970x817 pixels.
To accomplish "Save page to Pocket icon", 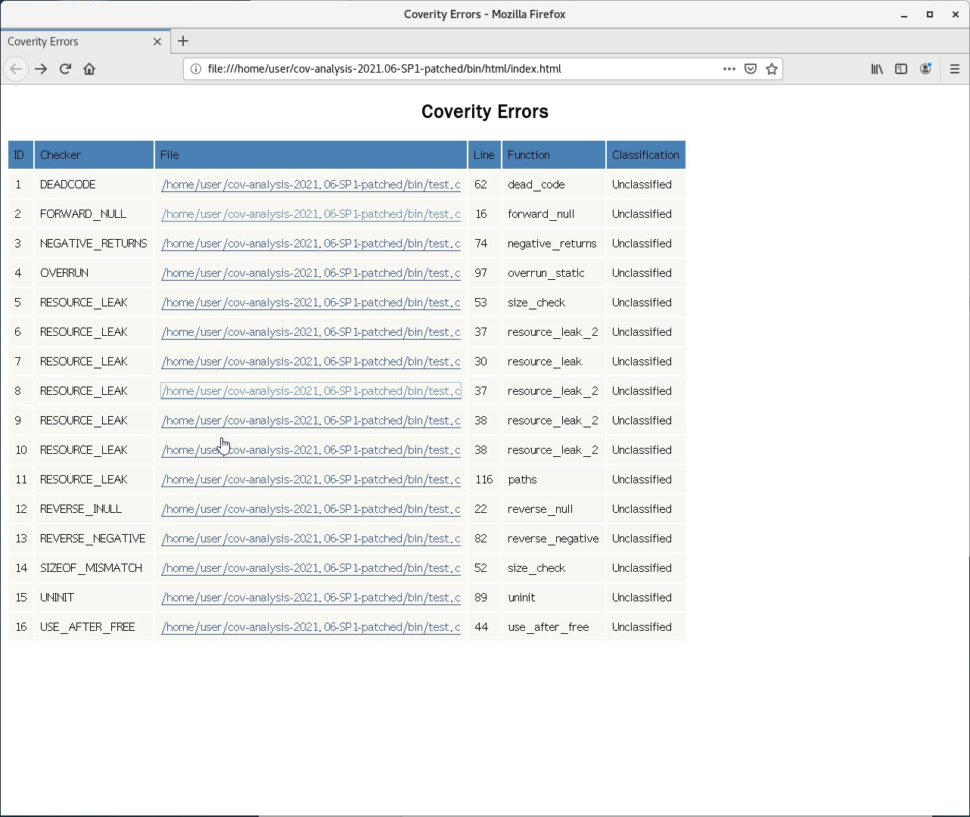I will [x=751, y=69].
